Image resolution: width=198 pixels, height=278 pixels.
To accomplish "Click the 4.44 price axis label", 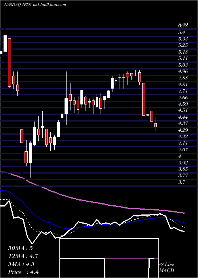I will pyautogui.click(x=183, y=117).
